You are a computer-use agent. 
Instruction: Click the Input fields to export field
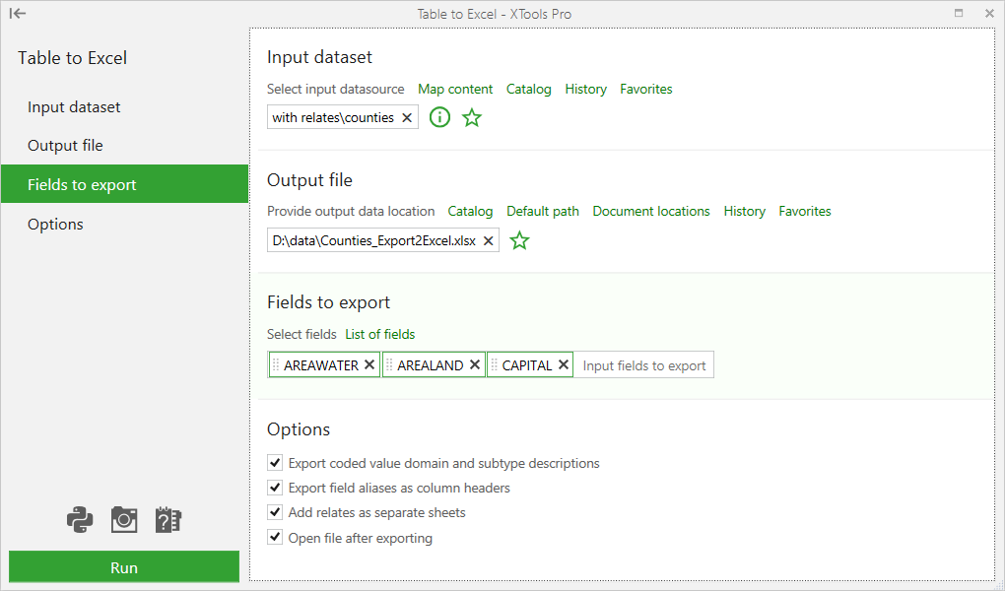643,363
